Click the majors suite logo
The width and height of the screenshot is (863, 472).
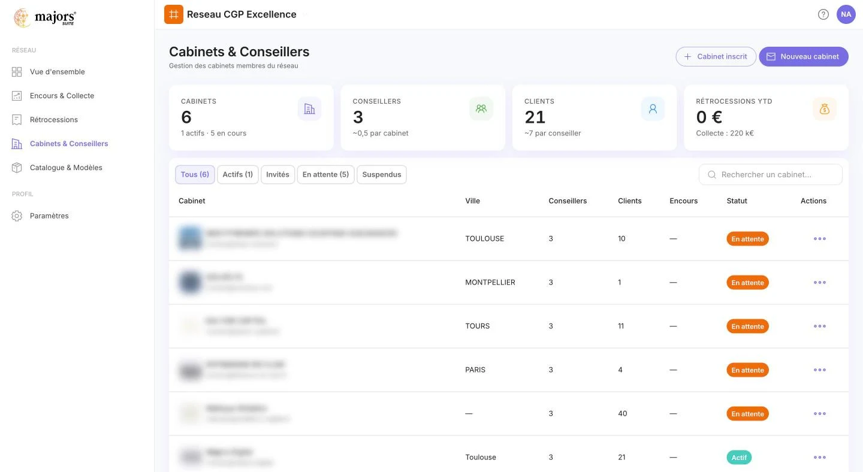(x=45, y=18)
